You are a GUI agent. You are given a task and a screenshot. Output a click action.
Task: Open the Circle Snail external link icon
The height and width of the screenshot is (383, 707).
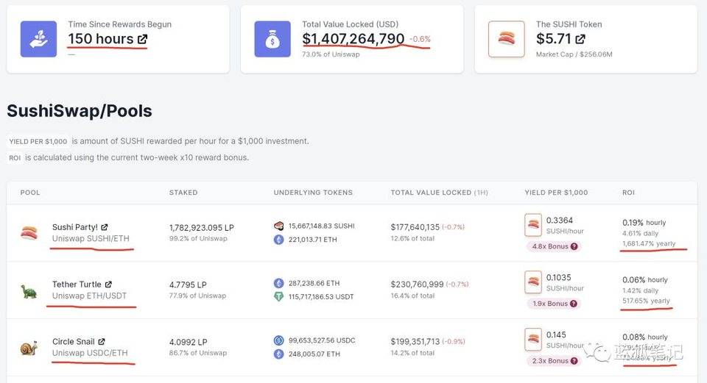point(102,342)
